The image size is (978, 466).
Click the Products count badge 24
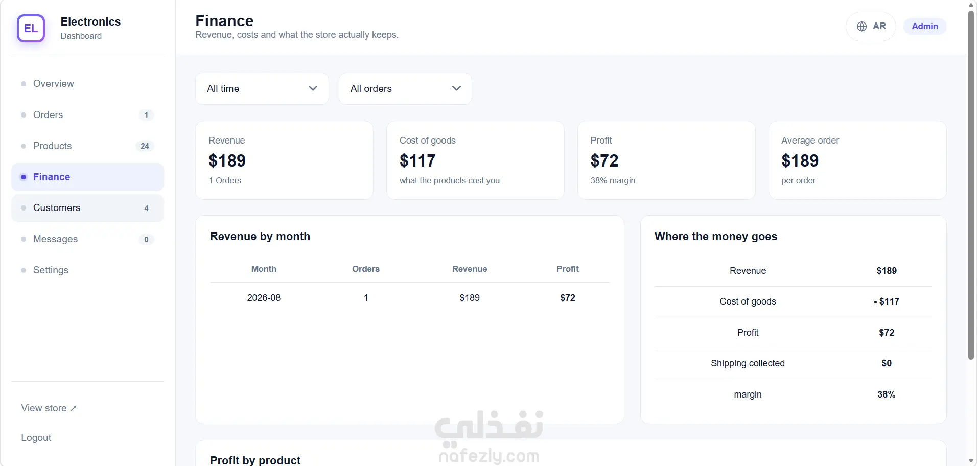click(145, 146)
